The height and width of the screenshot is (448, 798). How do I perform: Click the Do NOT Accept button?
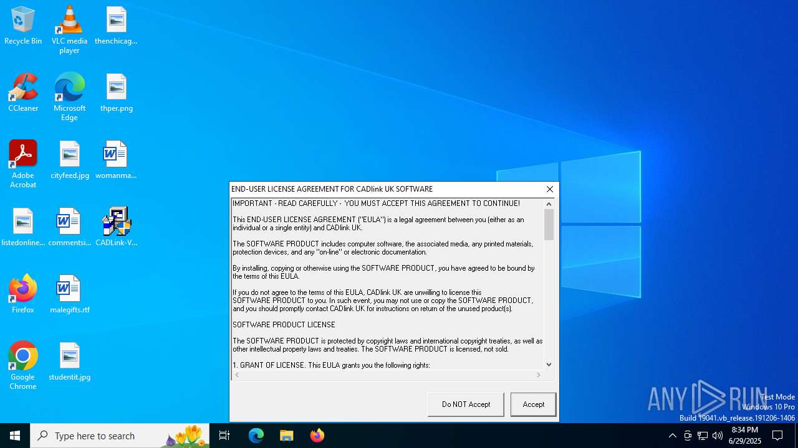point(466,404)
